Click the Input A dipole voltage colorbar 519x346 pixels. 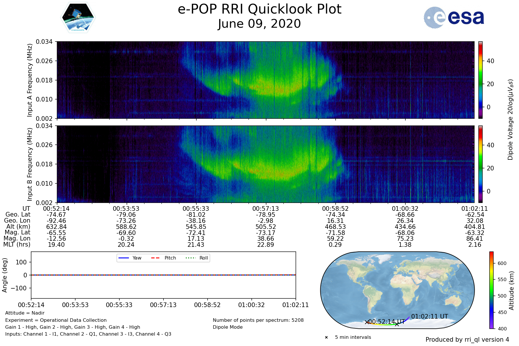(x=480, y=80)
